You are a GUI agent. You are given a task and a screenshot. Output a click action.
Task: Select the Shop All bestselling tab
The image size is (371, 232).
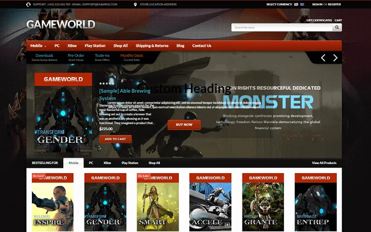pos(154,163)
